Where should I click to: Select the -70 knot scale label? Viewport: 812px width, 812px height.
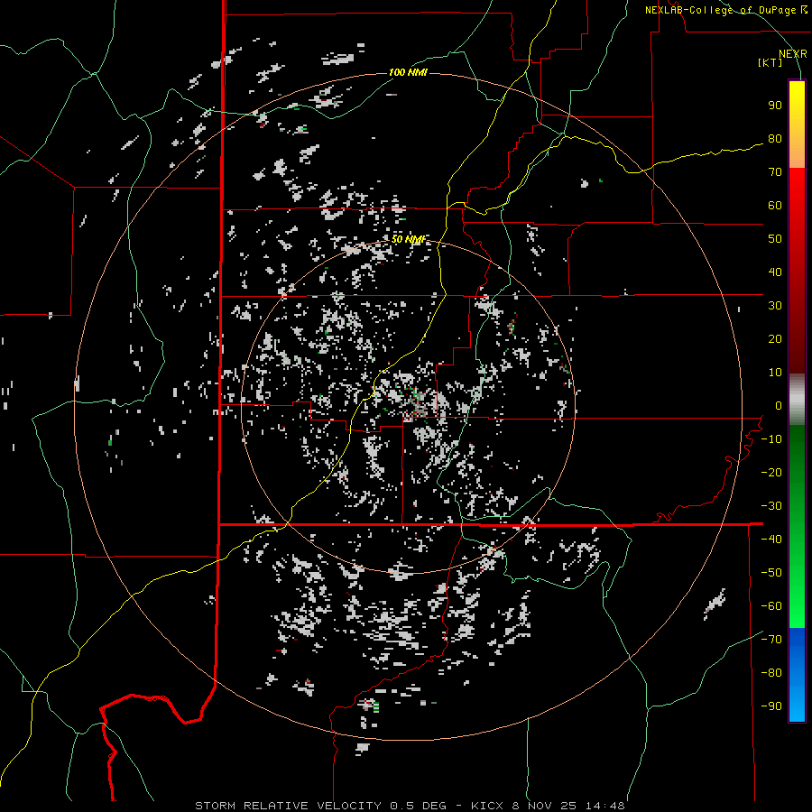[771, 640]
